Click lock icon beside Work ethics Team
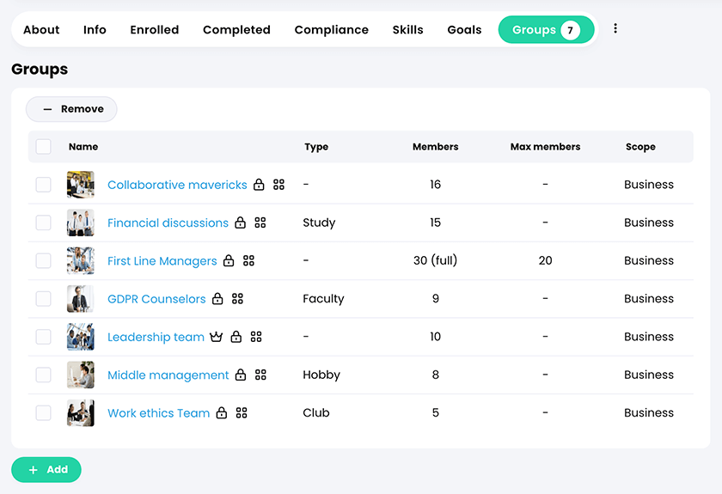 [x=222, y=412]
